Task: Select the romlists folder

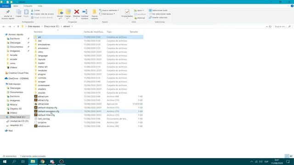Action: pos(42,78)
